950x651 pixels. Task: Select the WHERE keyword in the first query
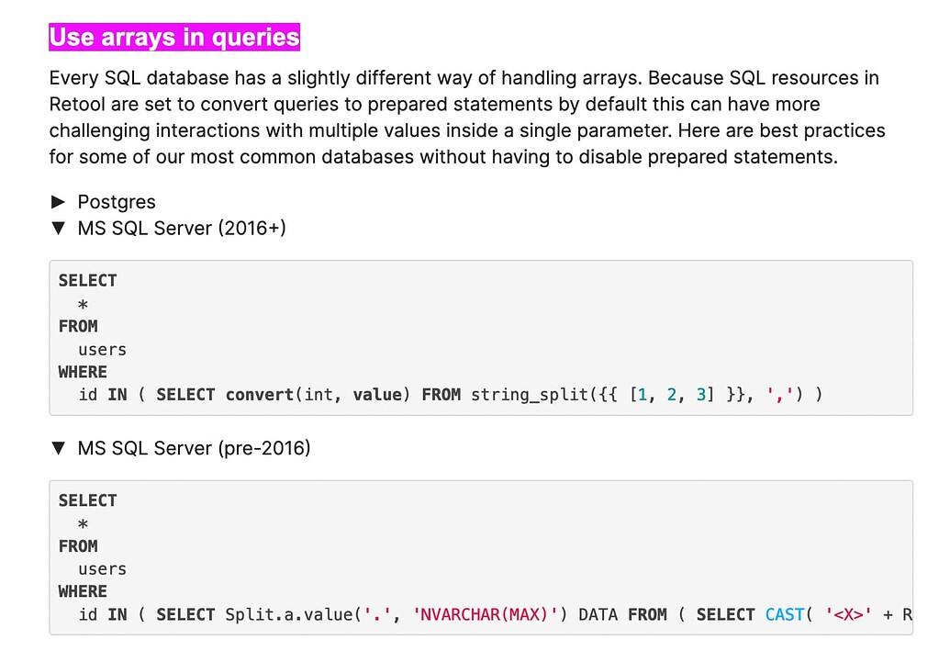coord(82,372)
